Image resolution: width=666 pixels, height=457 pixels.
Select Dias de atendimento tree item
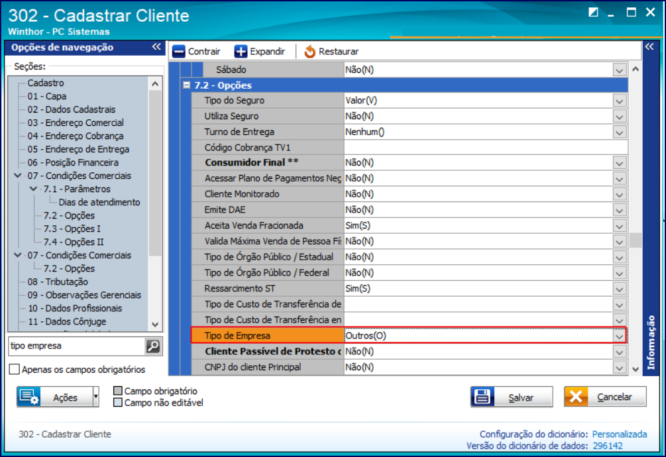coord(99,203)
